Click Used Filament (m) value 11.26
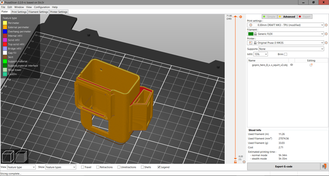 pyautogui.click(x=281, y=134)
